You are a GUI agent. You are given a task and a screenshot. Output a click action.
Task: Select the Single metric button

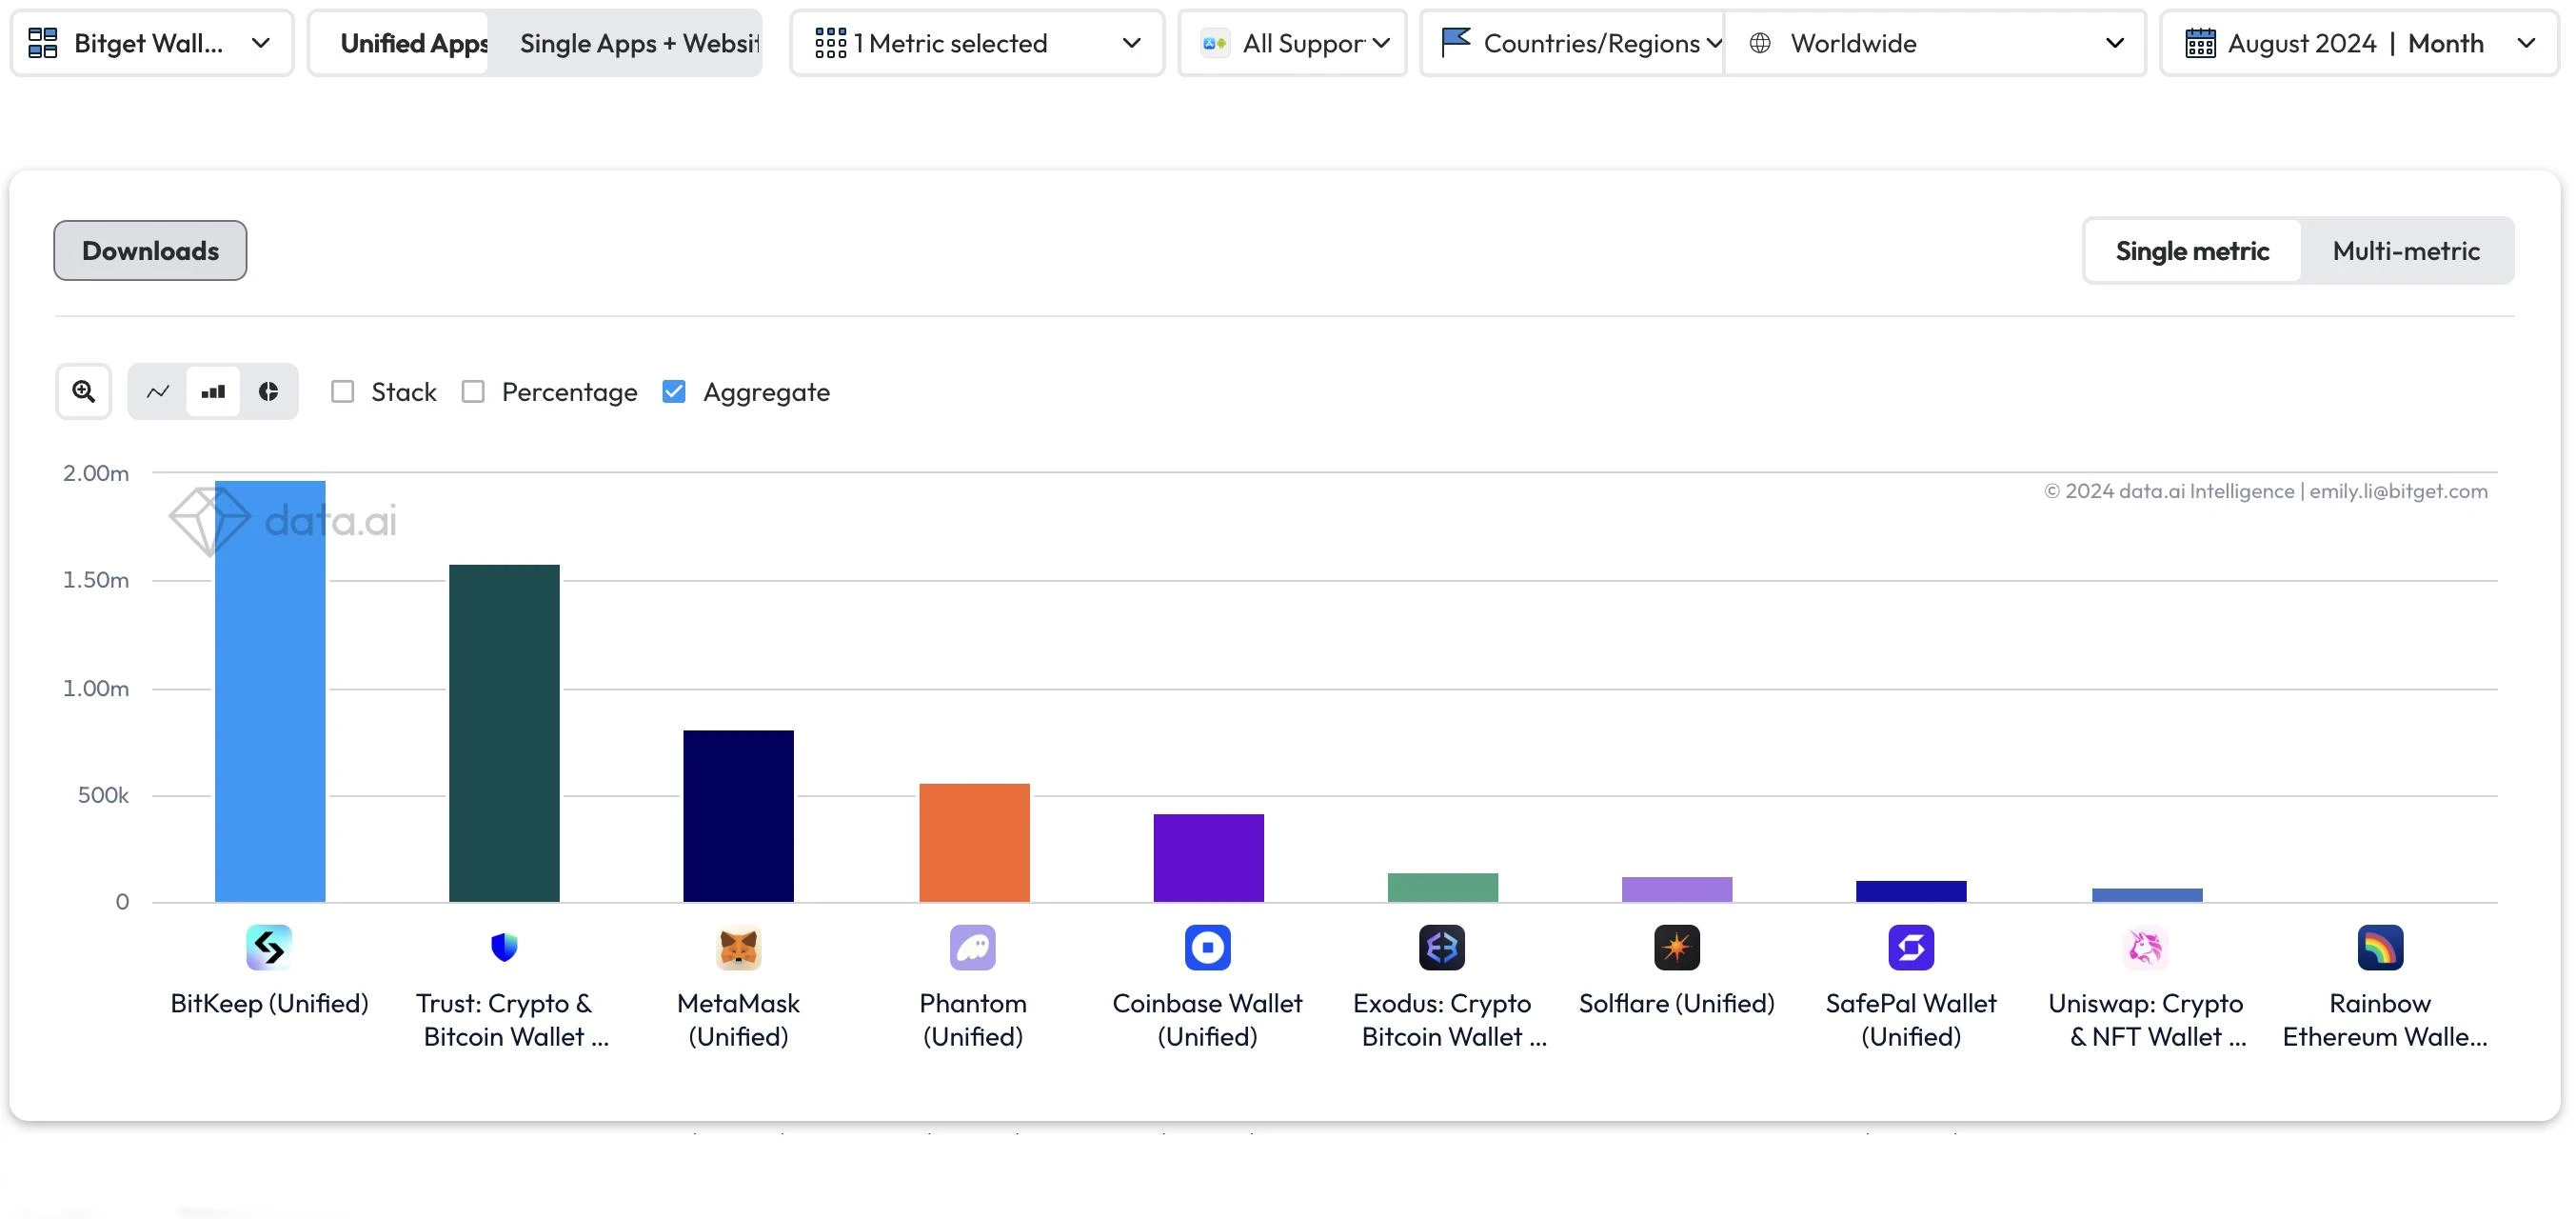(2193, 250)
